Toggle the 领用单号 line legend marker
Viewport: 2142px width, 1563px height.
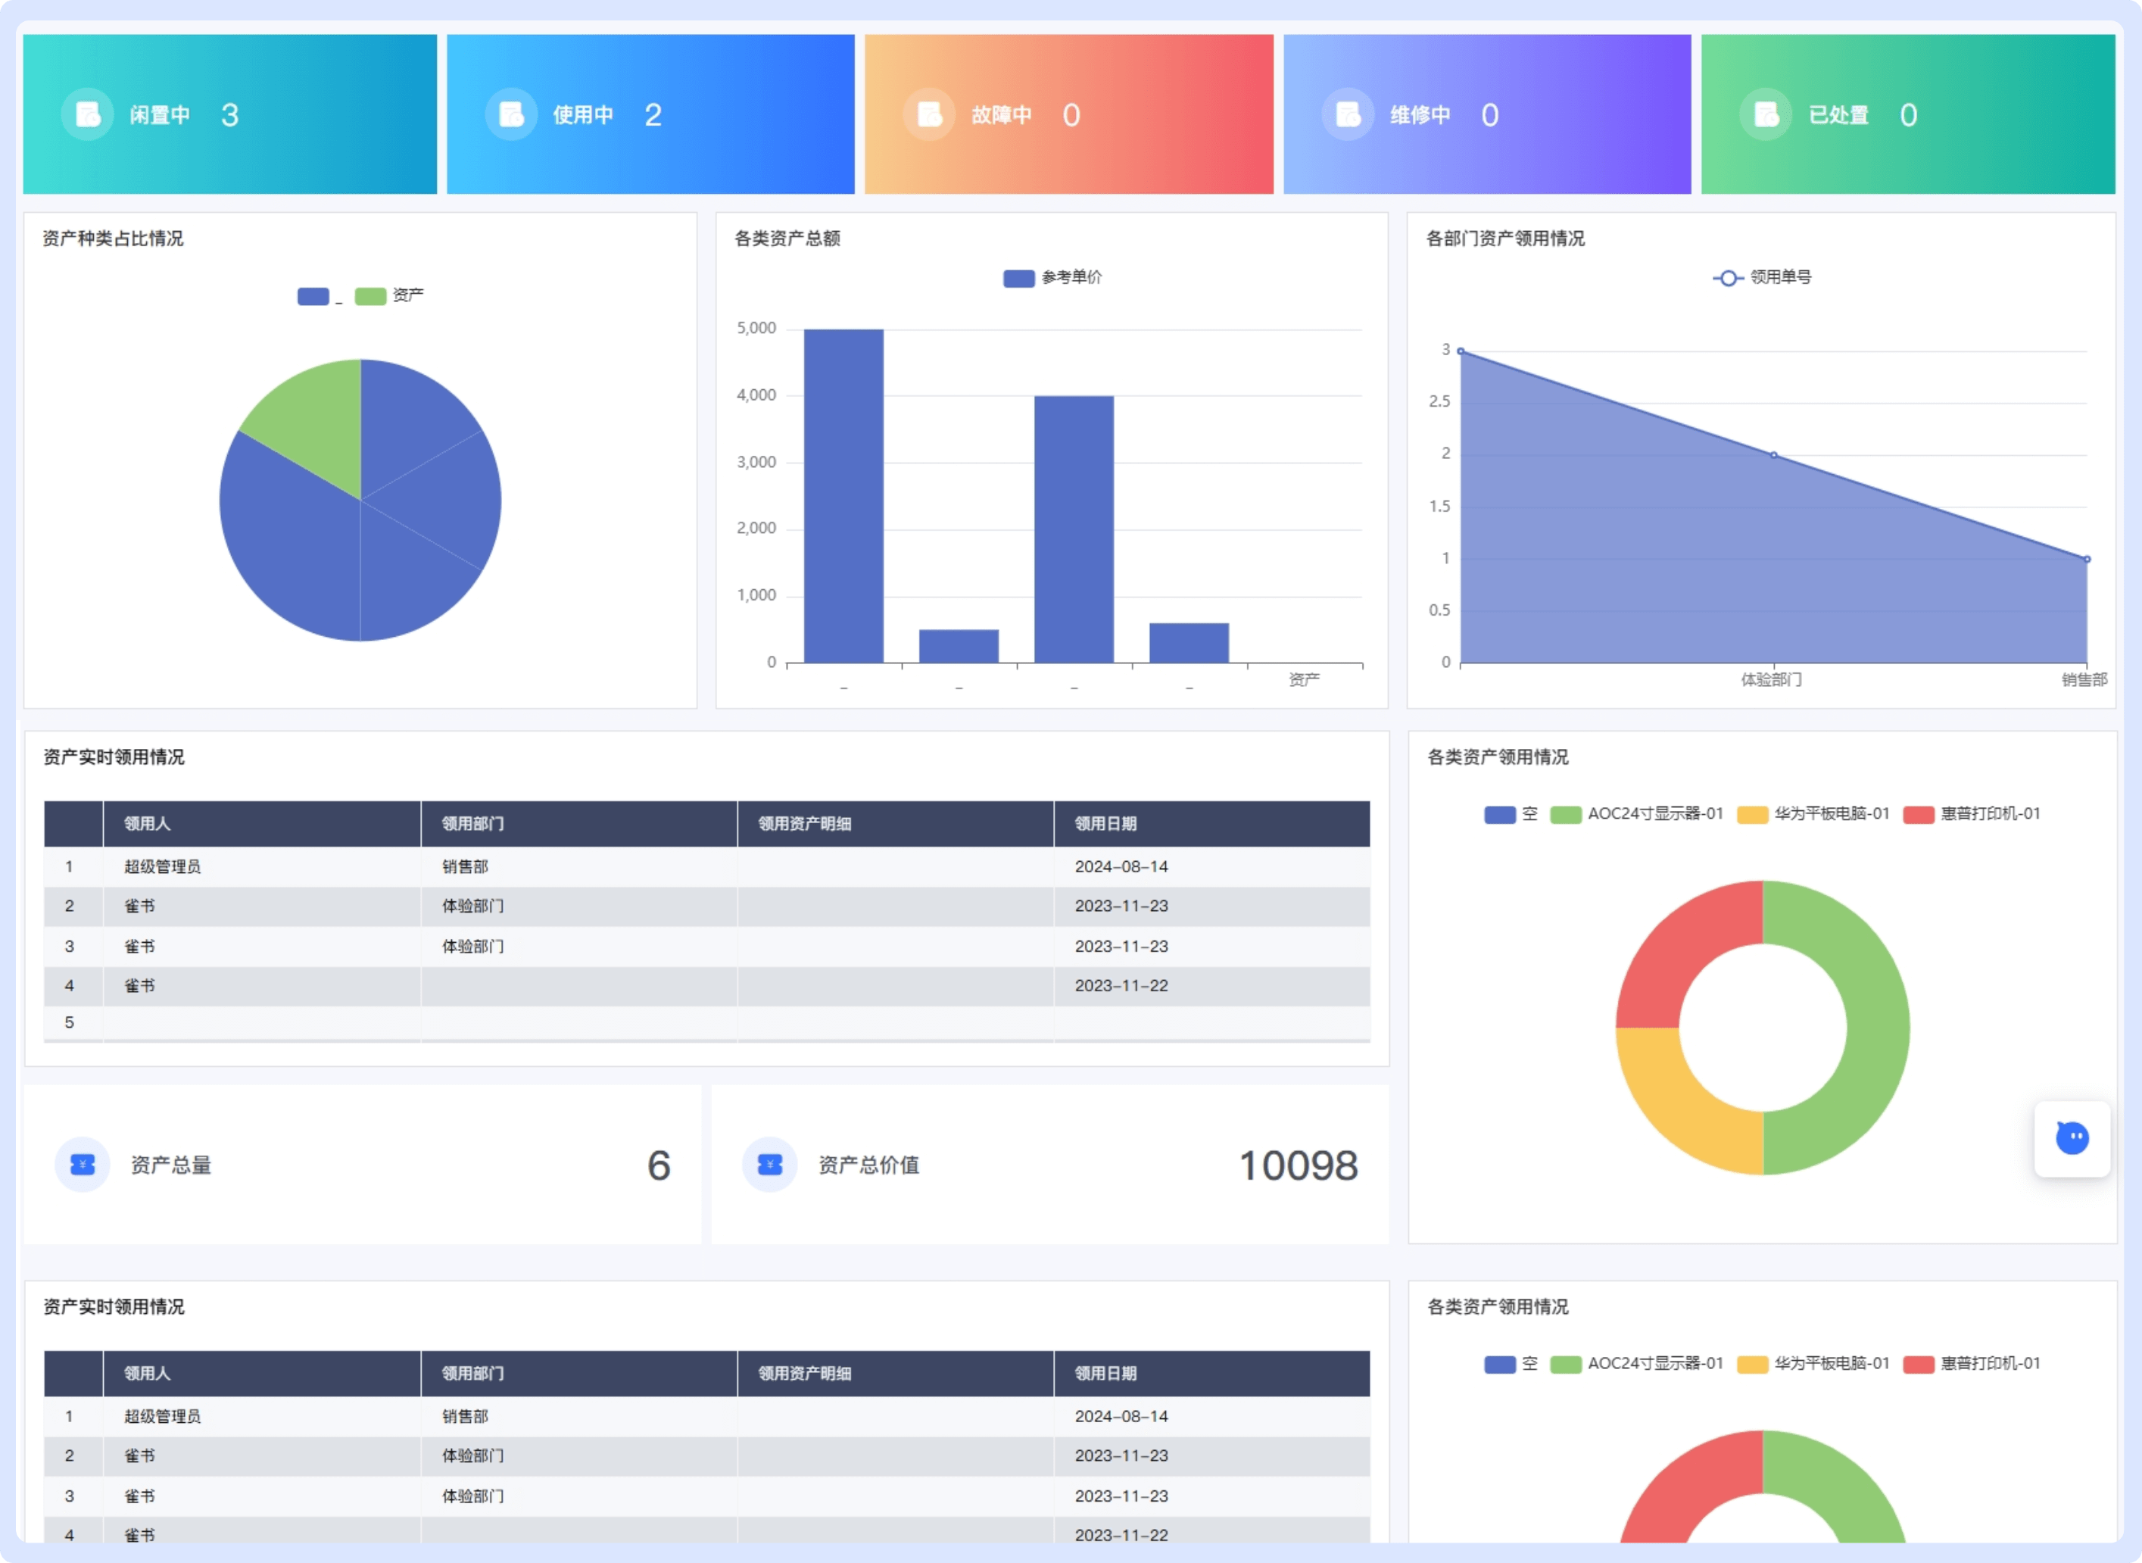[1728, 277]
